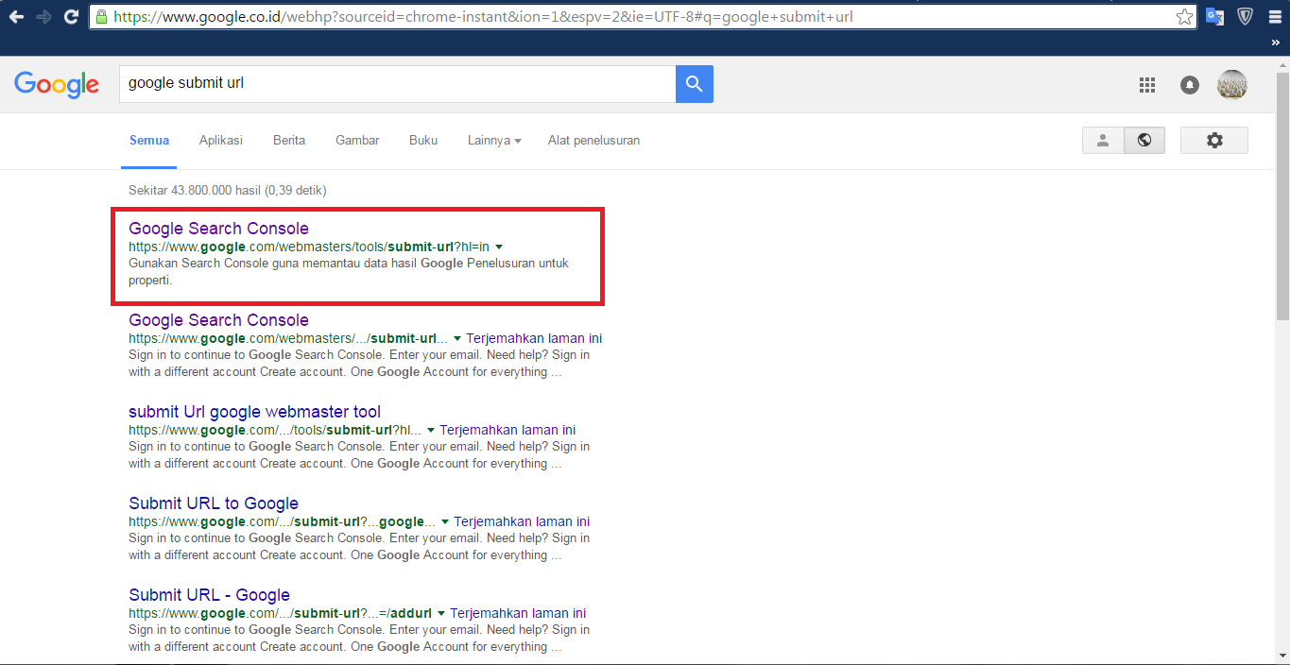
Task: Open the Google Translate extension icon
Action: tap(1215, 16)
